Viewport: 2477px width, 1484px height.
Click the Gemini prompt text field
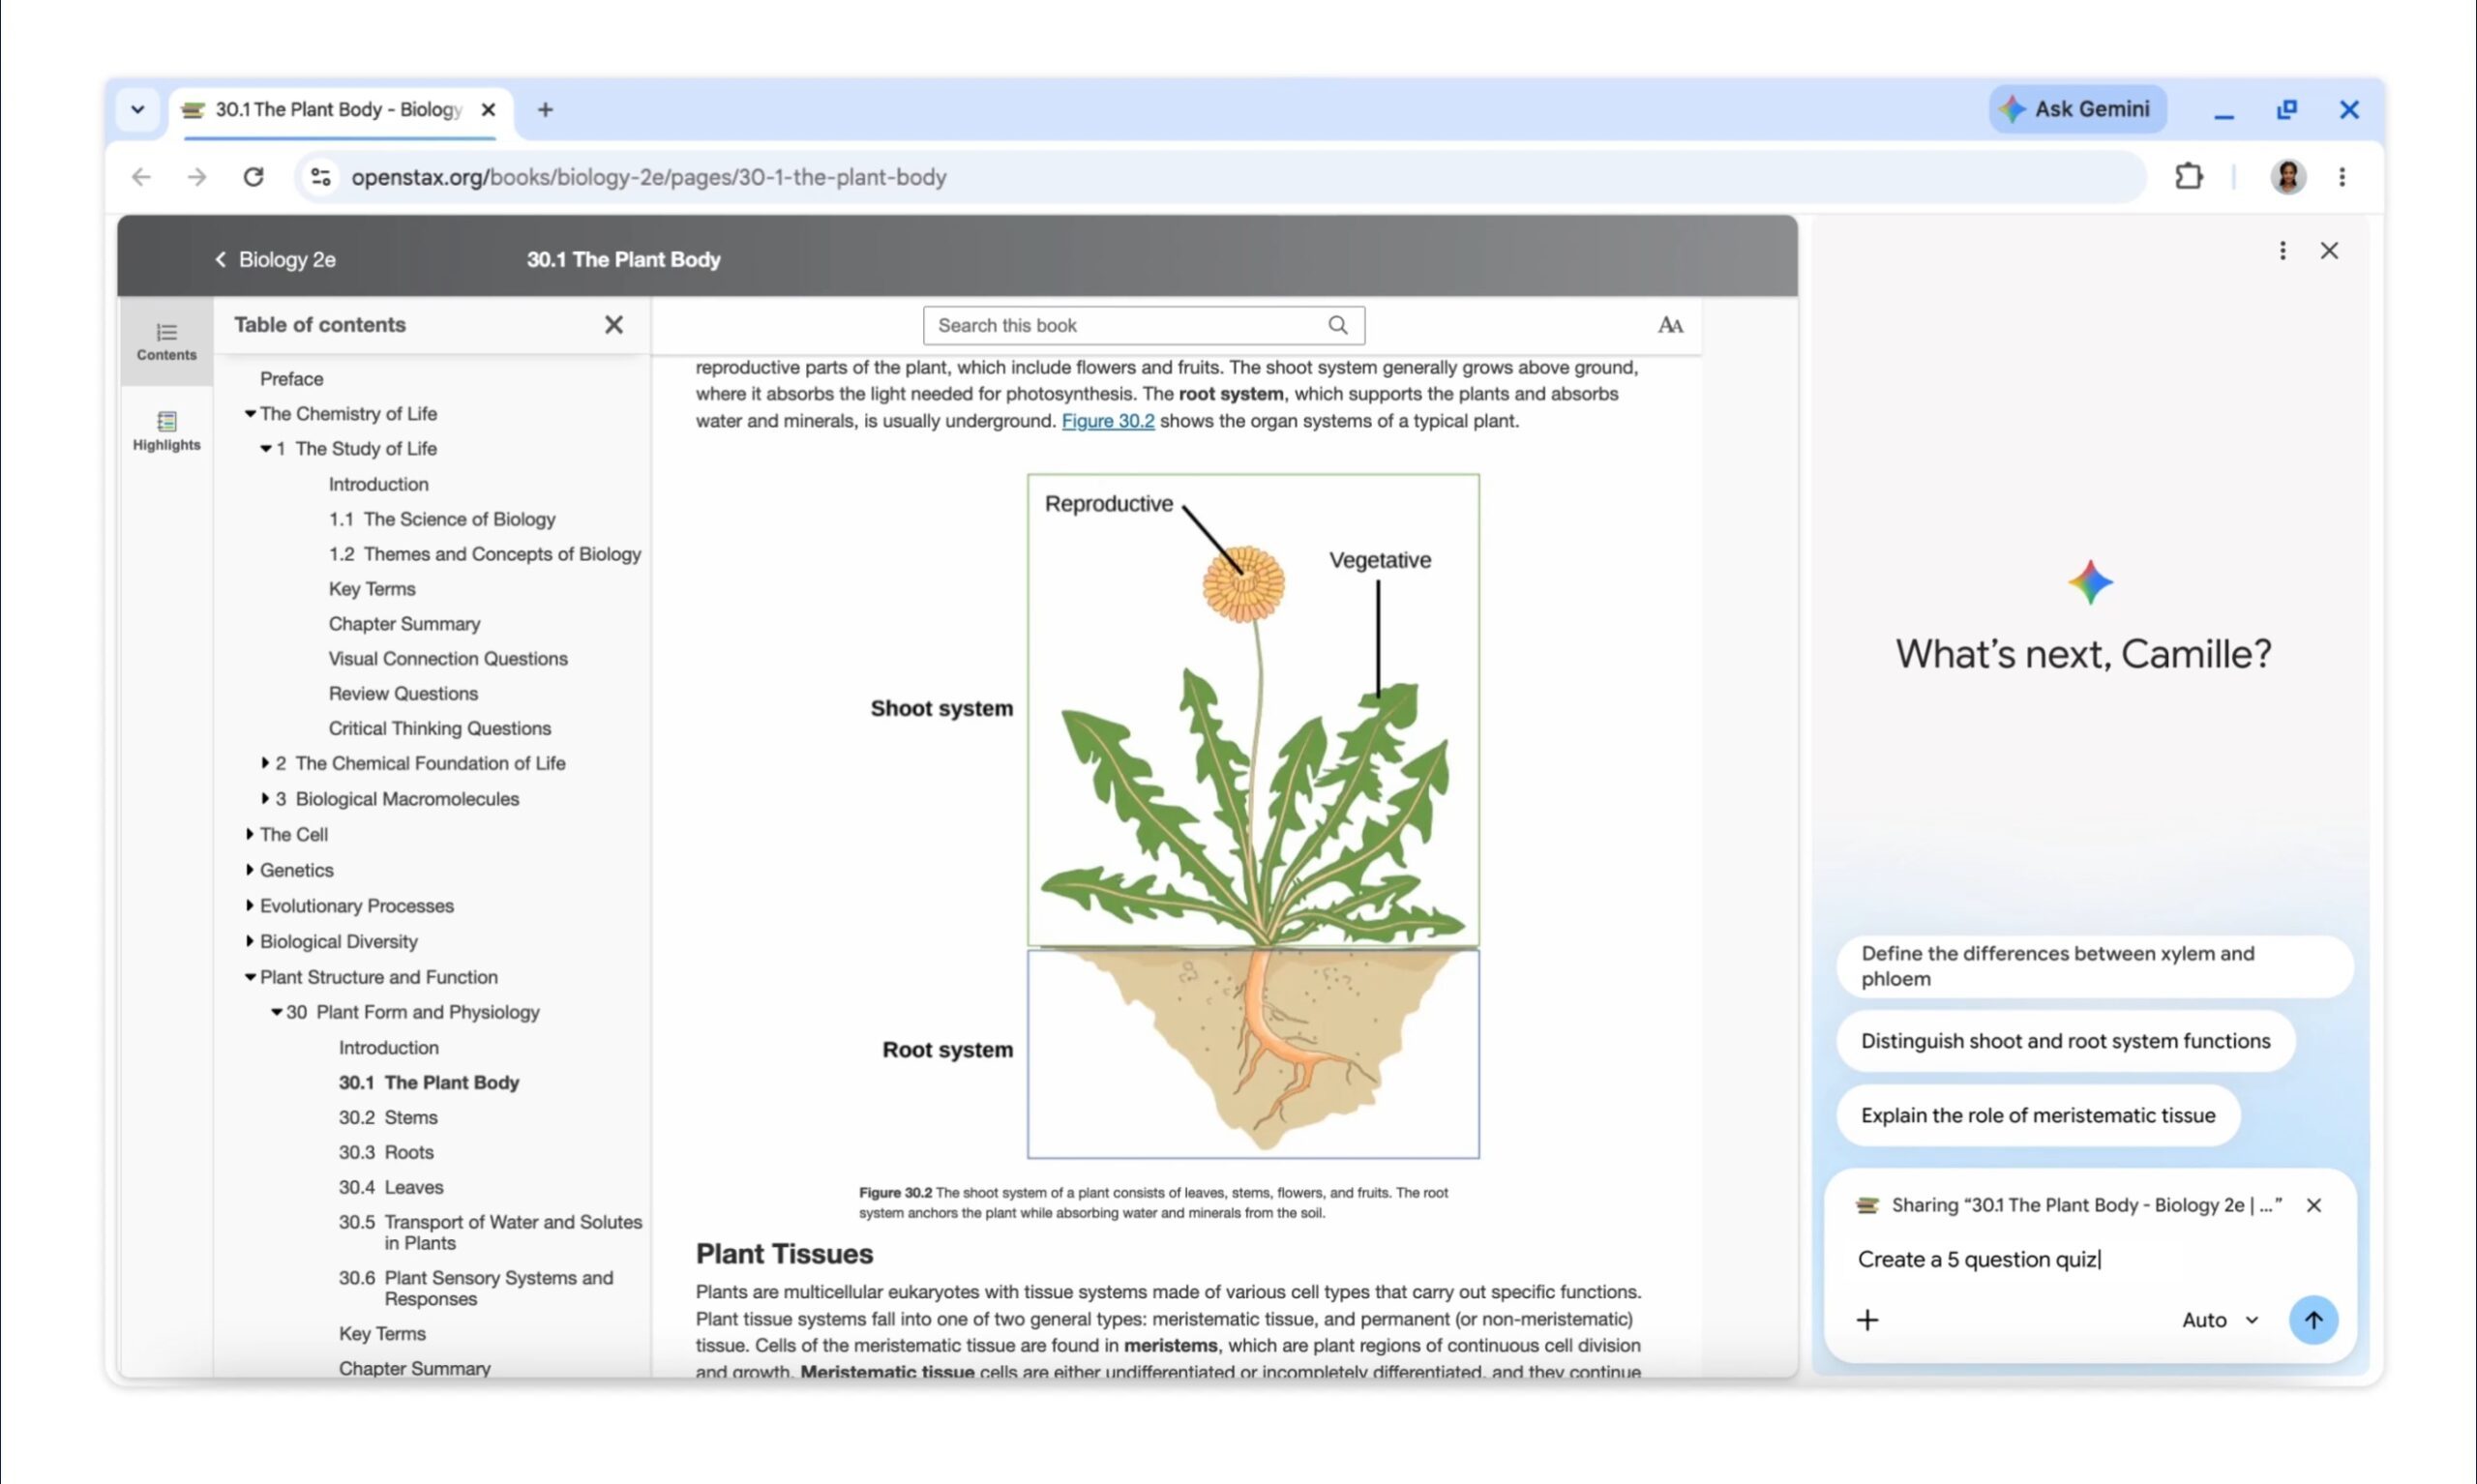point(2088,1259)
